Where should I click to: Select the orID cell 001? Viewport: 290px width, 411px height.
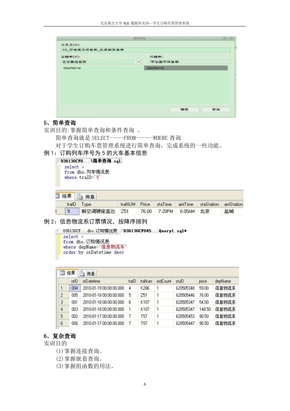tap(75, 302)
